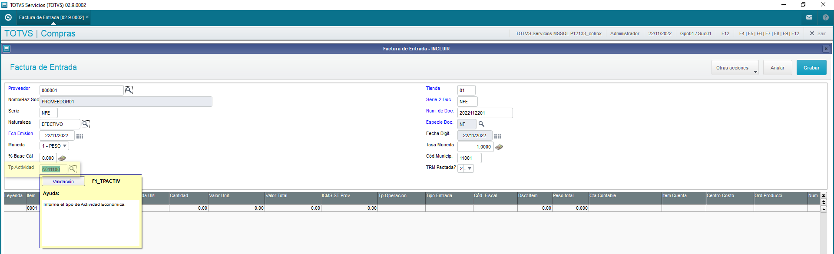Click the Gpo01 / Suc01 branch indicator
Screen dimensions: 834x254
(x=695, y=33)
